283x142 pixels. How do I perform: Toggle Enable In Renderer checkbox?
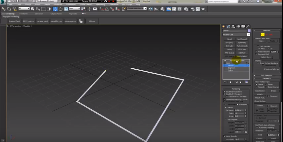tap(224, 92)
